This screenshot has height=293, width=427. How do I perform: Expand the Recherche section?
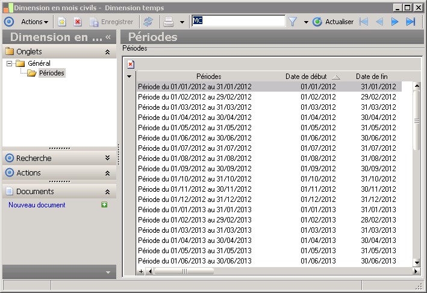[108, 158]
